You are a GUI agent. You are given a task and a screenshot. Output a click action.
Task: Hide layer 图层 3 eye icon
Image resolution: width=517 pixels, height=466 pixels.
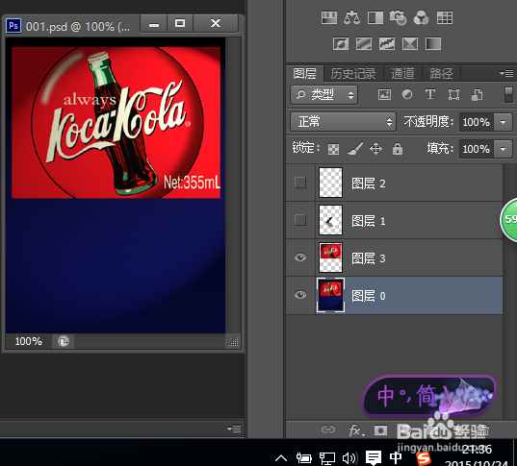300,258
